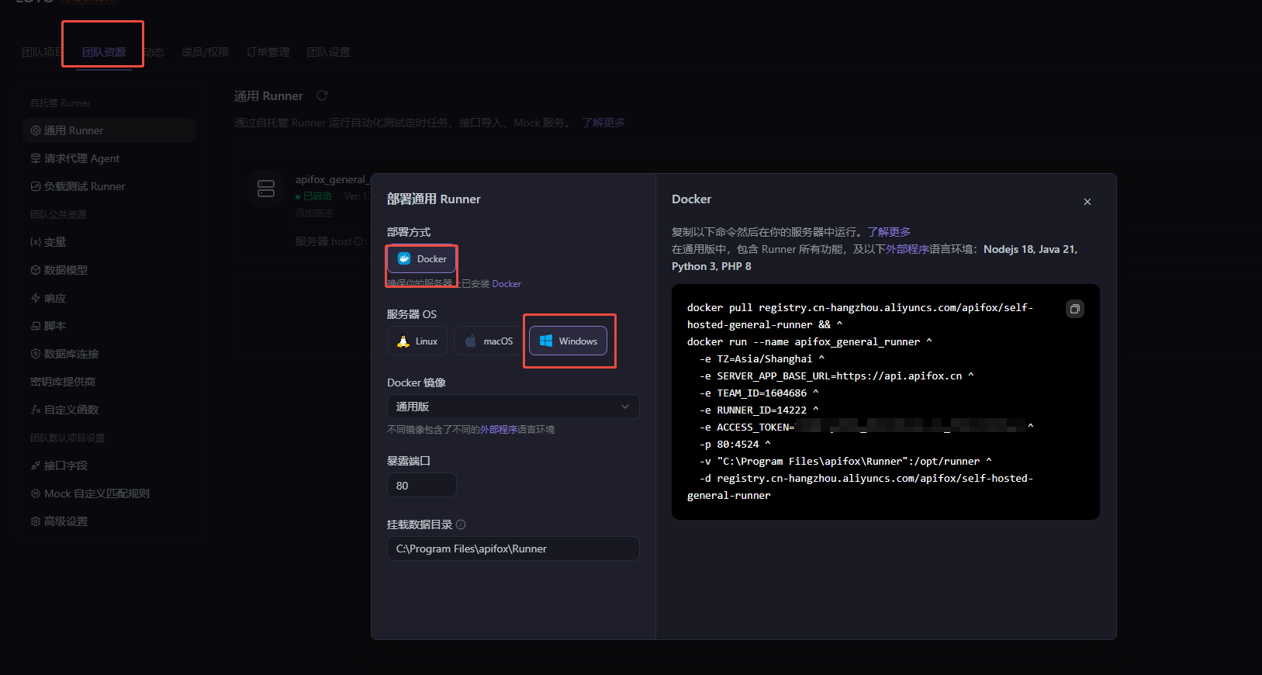Close the deploy Runner dialog
The width and height of the screenshot is (1262, 675).
click(x=1087, y=202)
